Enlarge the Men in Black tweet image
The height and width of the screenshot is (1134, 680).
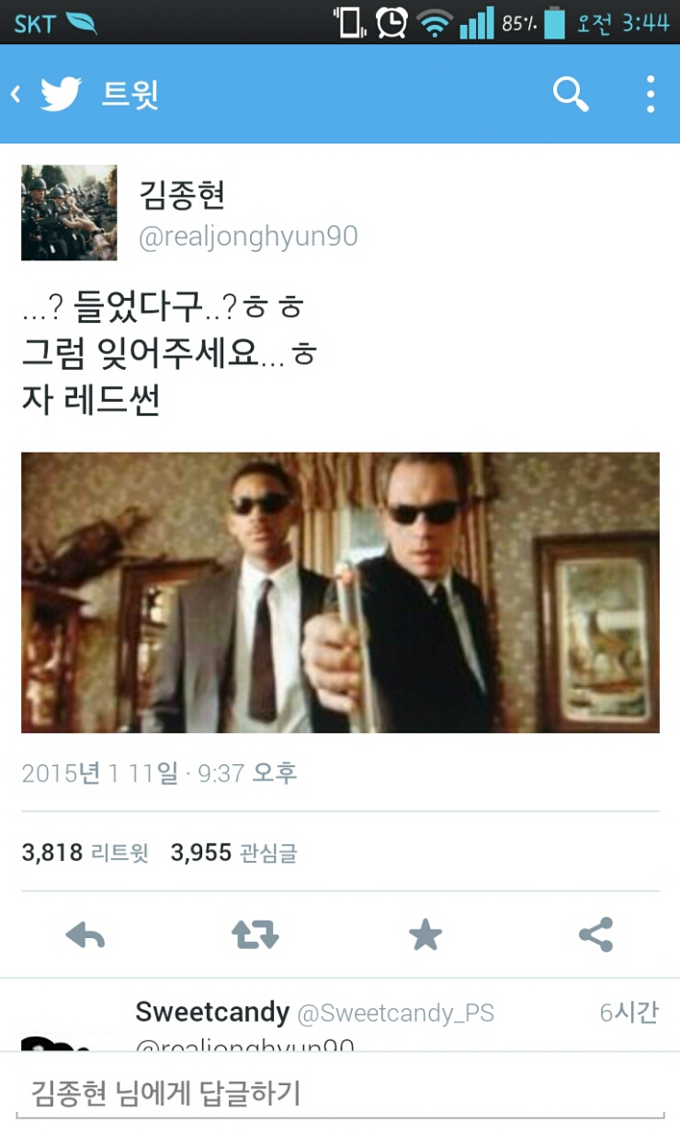coord(340,592)
